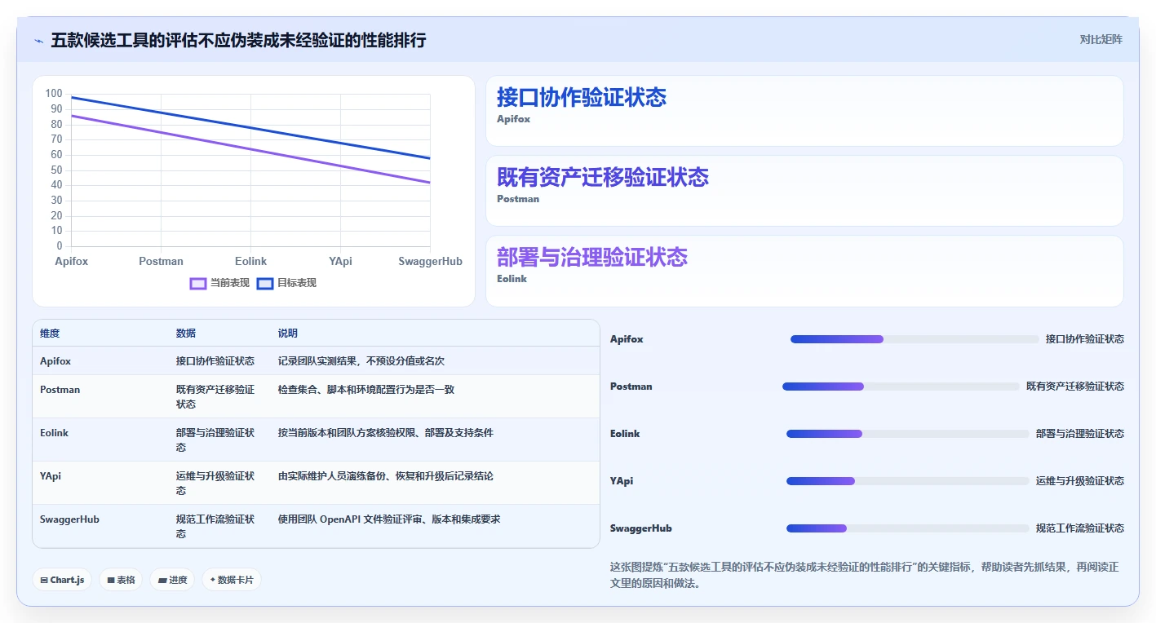1156x623 pixels.
Task: Click the Eolink progress bar
Action: click(908, 434)
